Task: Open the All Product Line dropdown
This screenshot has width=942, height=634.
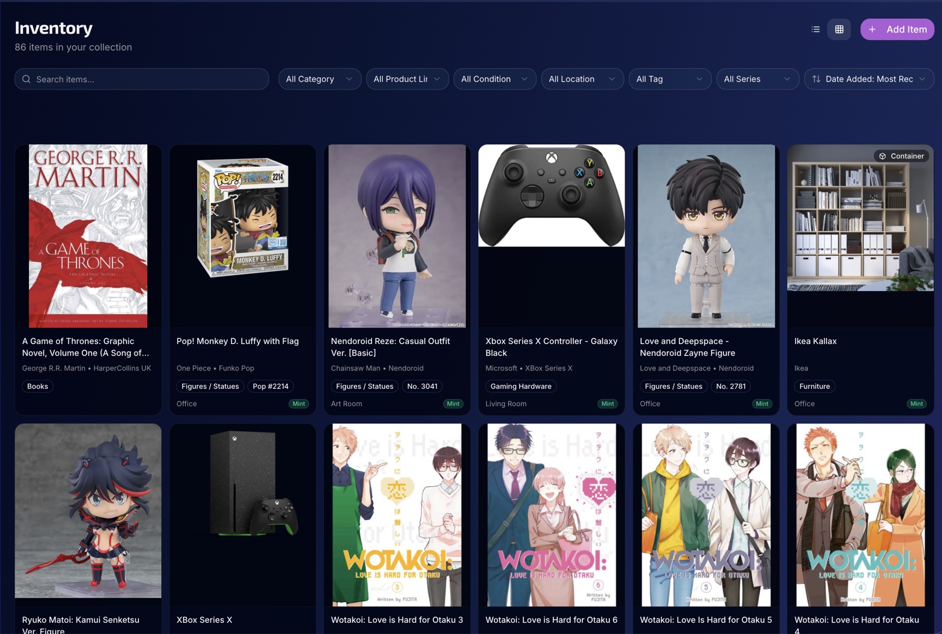Action: click(x=407, y=79)
